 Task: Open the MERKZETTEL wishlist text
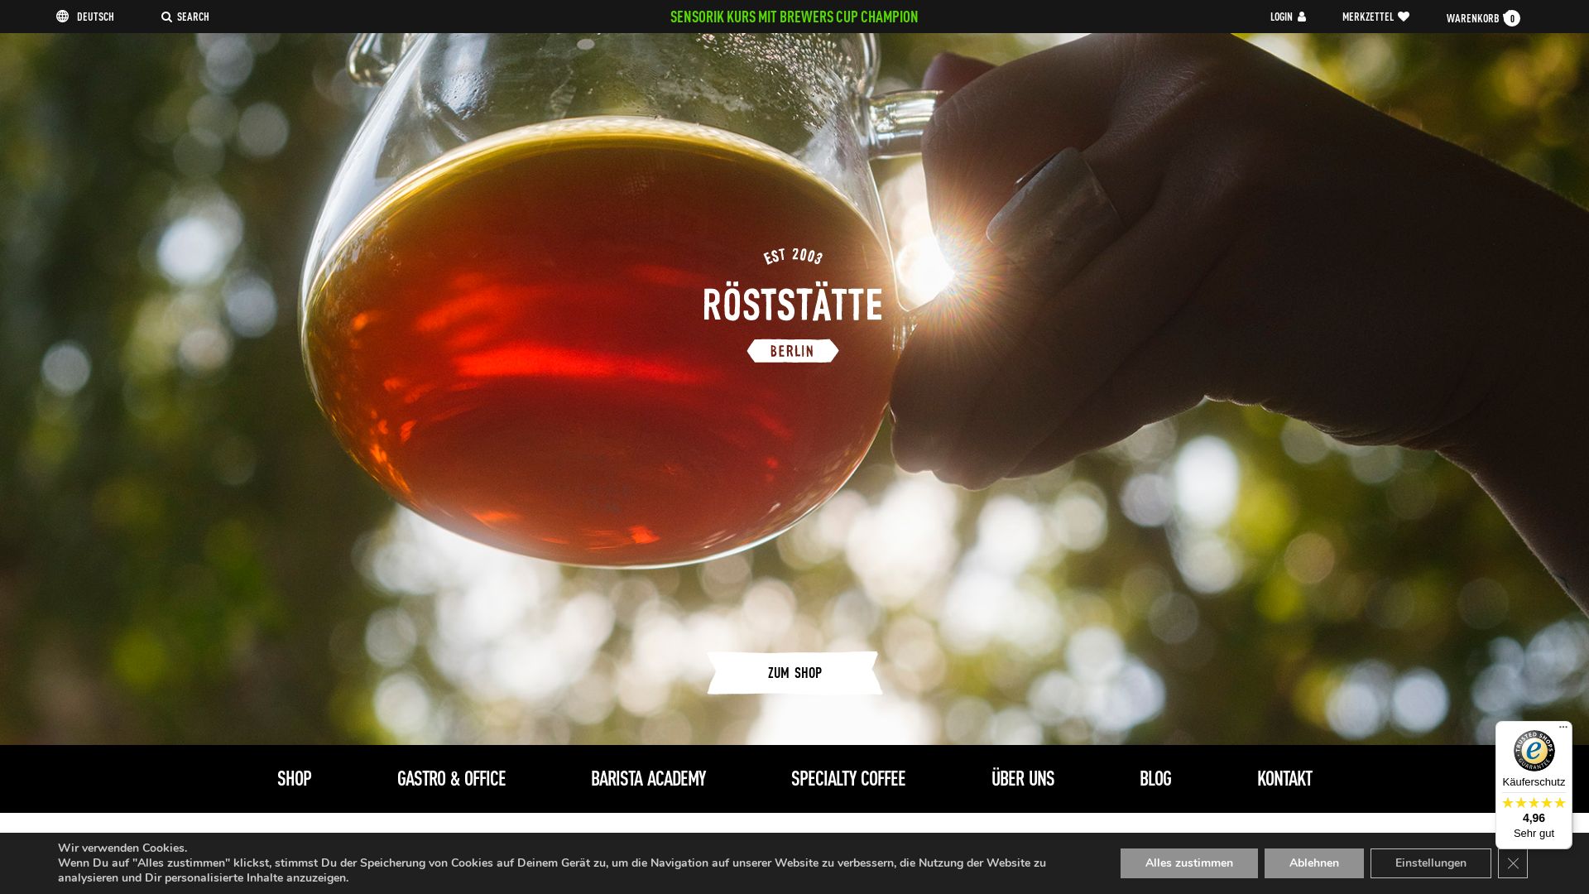1368,17
